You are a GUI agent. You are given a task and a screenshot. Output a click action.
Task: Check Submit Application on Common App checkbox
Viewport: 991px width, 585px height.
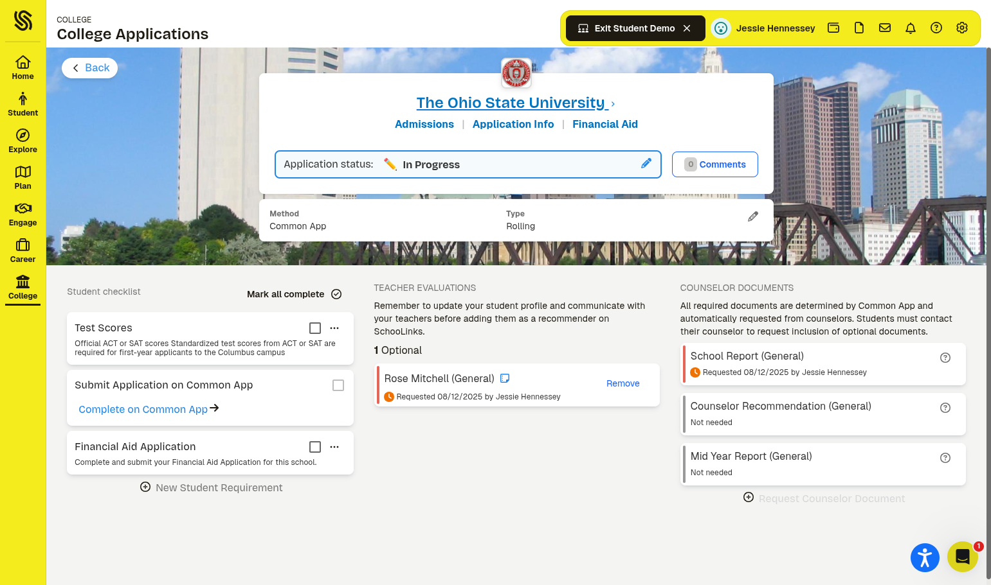click(x=338, y=385)
